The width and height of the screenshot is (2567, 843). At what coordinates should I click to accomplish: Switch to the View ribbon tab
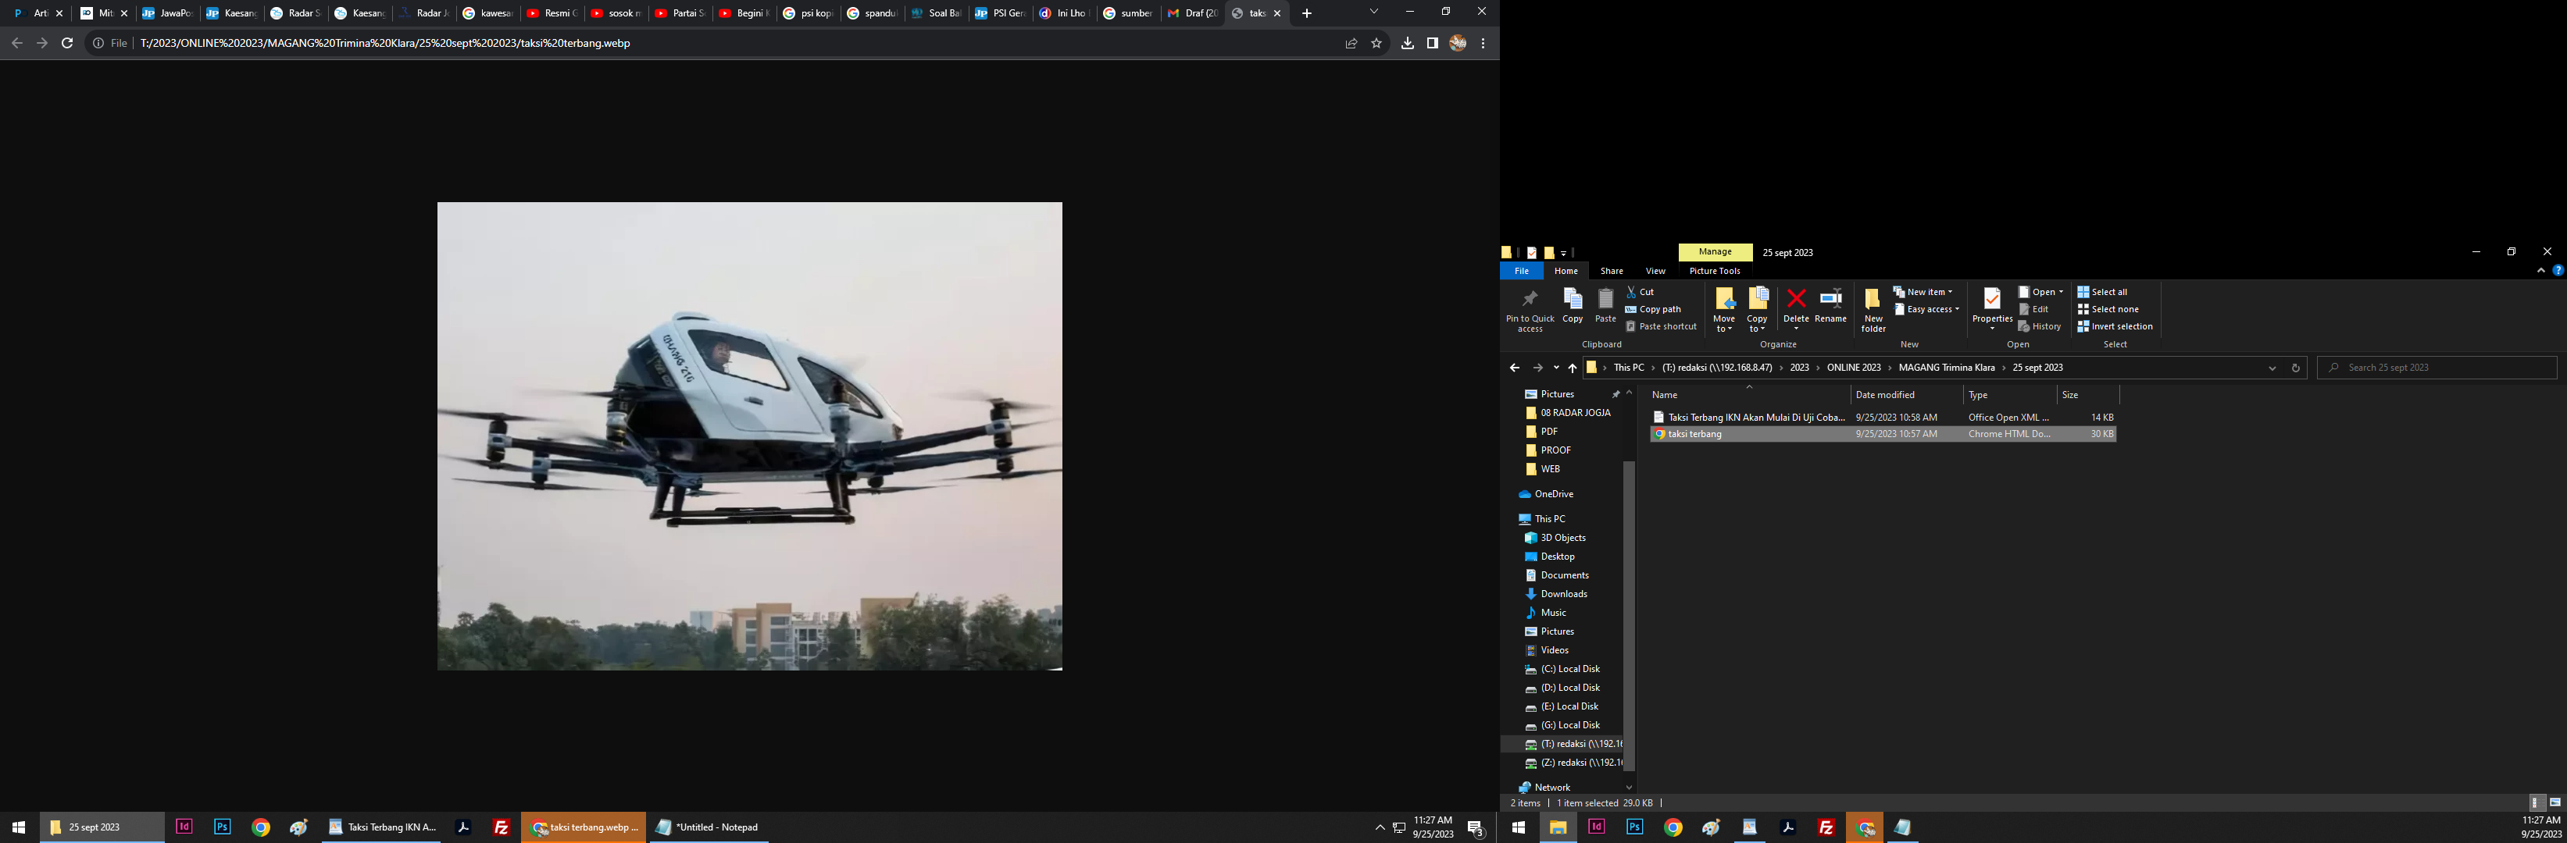pos(1655,271)
